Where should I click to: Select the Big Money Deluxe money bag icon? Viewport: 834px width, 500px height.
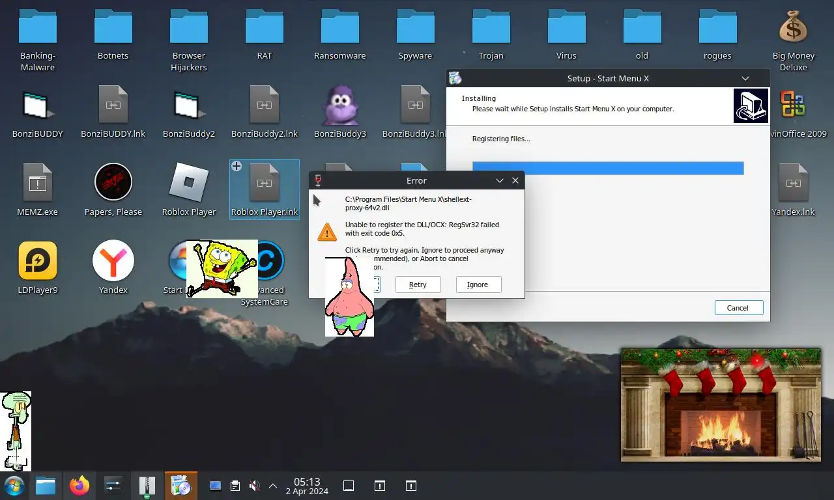793,27
